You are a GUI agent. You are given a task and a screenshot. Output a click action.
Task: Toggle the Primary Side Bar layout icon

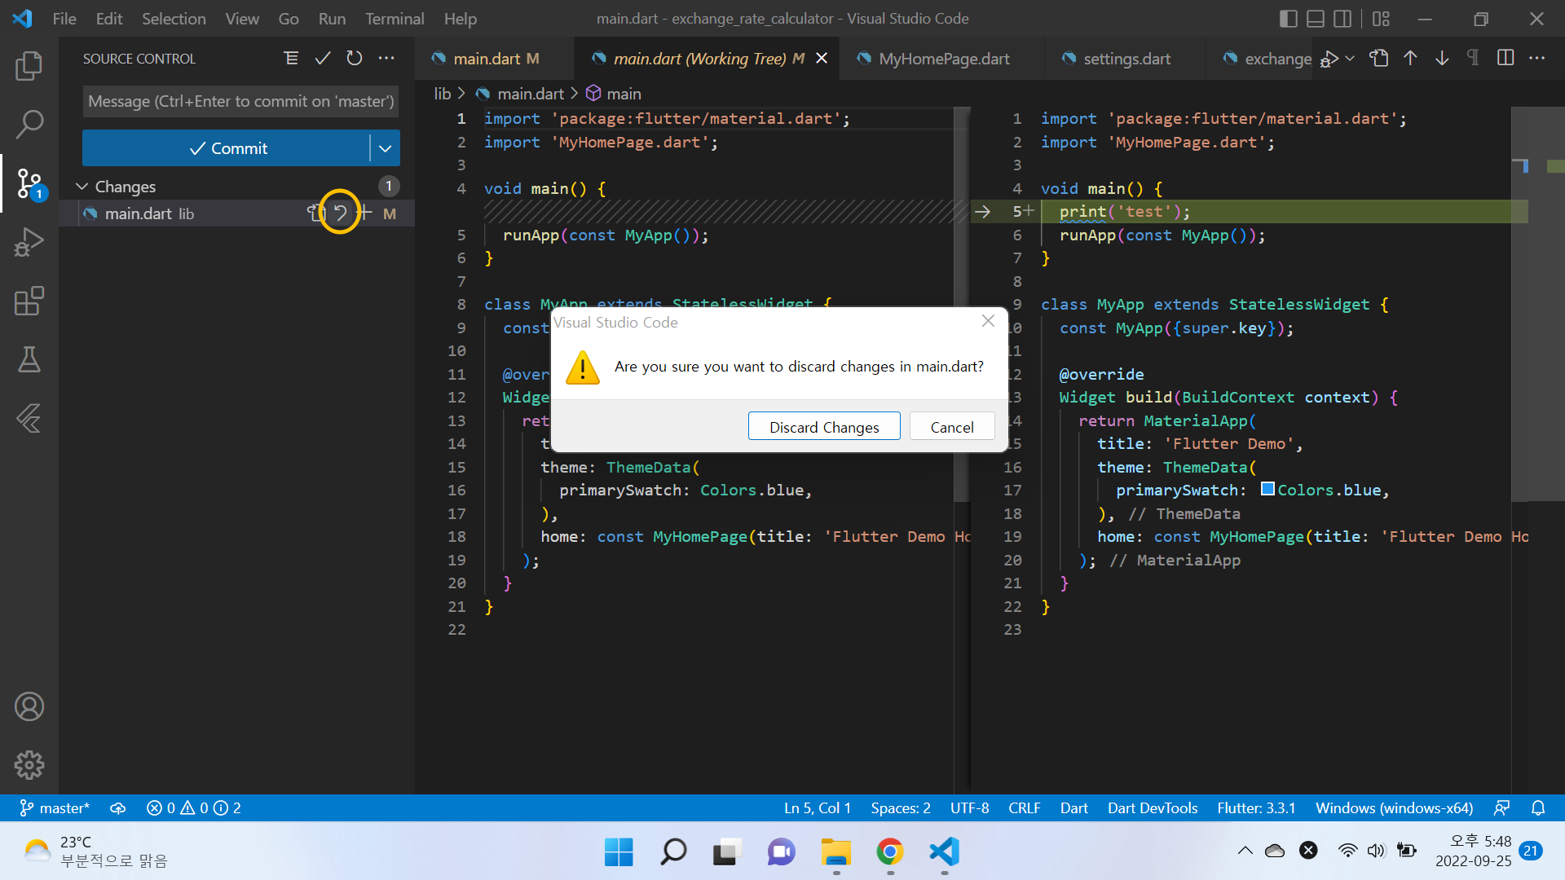1288,19
